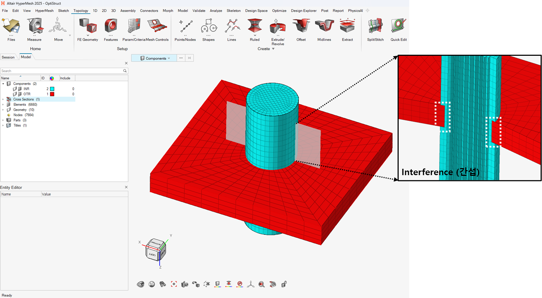Click the magnifier with red cube icon

pyautogui.click(x=262, y=284)
